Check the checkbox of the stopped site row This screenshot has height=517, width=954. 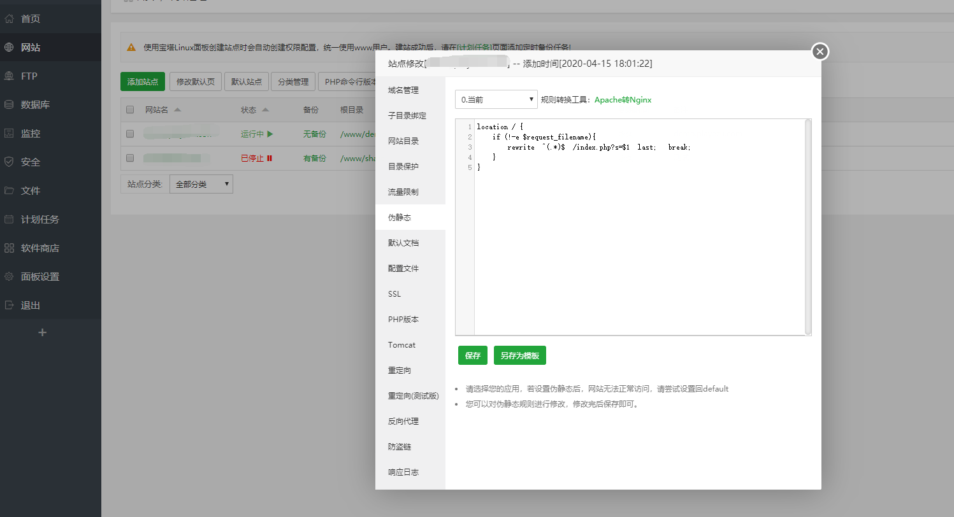click(x=130, y=158)
